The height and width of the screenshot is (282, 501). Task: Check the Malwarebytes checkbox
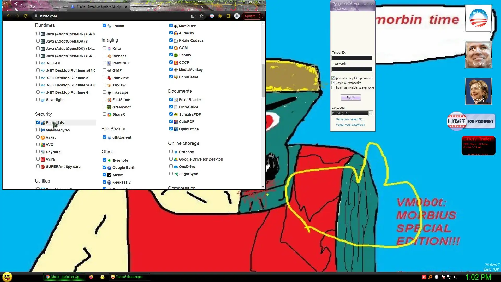pos(38,130)
